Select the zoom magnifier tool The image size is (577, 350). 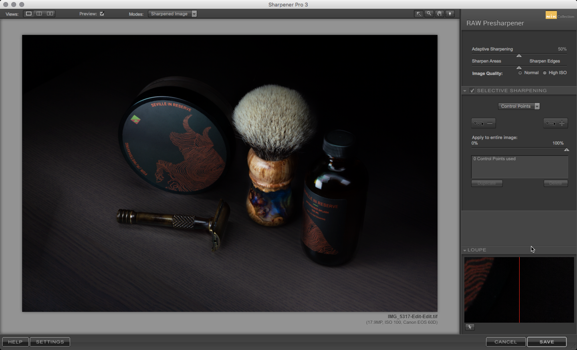pos(429,14)
